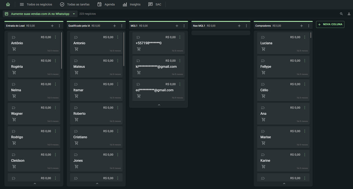The width and height of the screenshot is (353, 189).
Task: Open the three-dot menu of the Compradores column
Action: (x=308, y=26)
